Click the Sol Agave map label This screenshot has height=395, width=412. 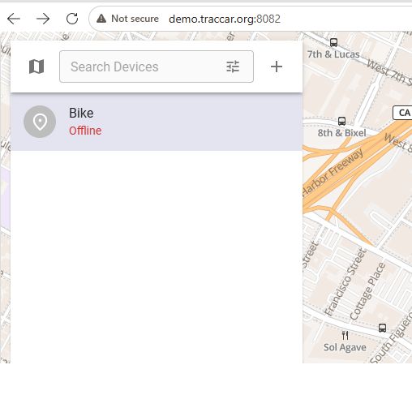pyautogui.click(x=345, y=347)
